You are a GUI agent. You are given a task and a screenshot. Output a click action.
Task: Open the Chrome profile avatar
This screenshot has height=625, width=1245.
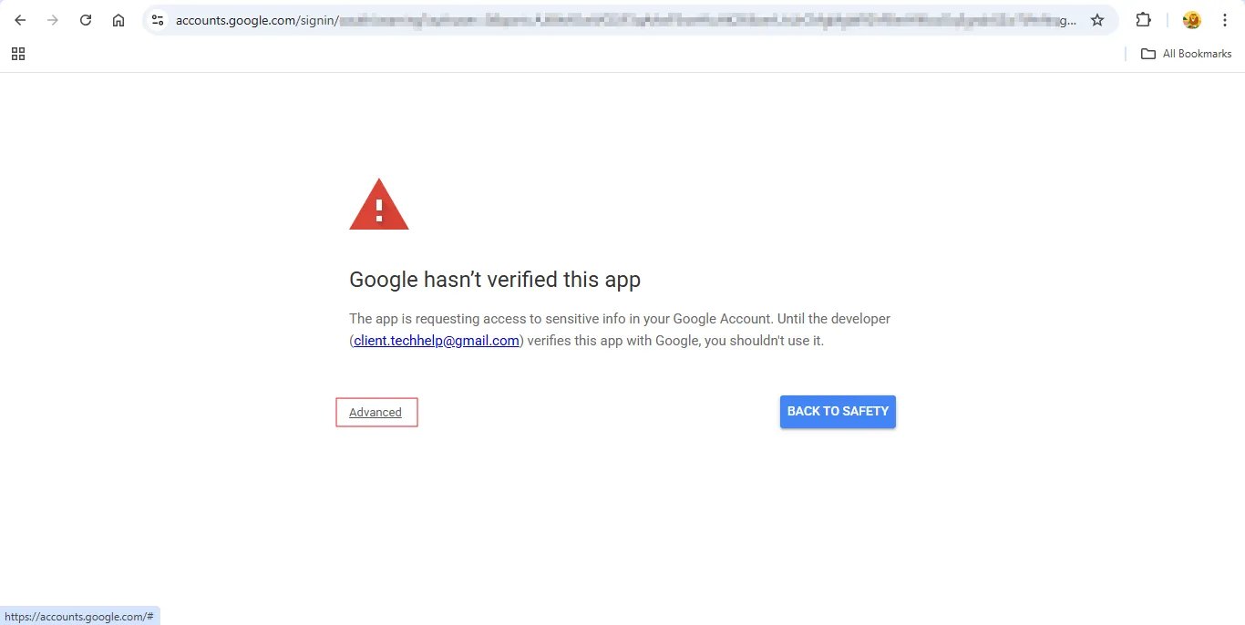click(x=1191, y=20)
